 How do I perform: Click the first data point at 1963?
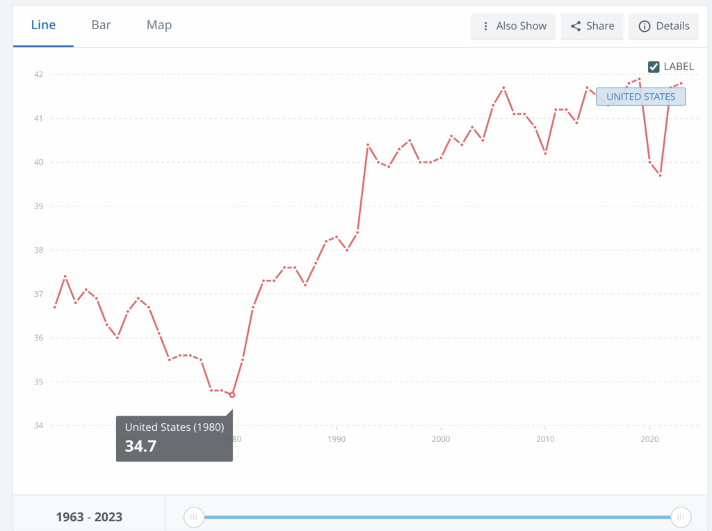coord(54,307)
